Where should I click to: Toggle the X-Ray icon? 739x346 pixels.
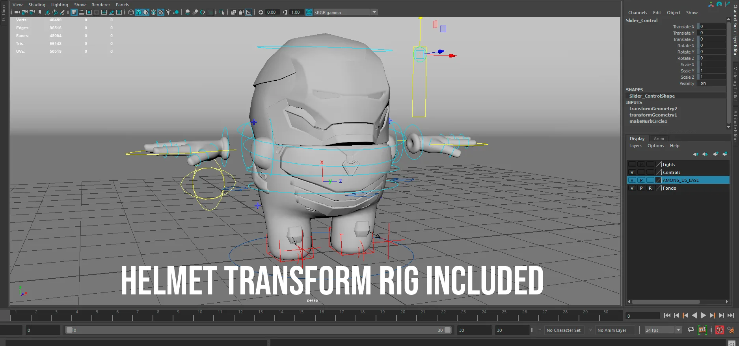(233, 12)
